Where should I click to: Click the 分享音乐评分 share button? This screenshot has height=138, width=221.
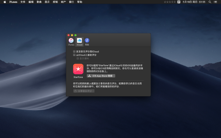[x=84, y=91]
